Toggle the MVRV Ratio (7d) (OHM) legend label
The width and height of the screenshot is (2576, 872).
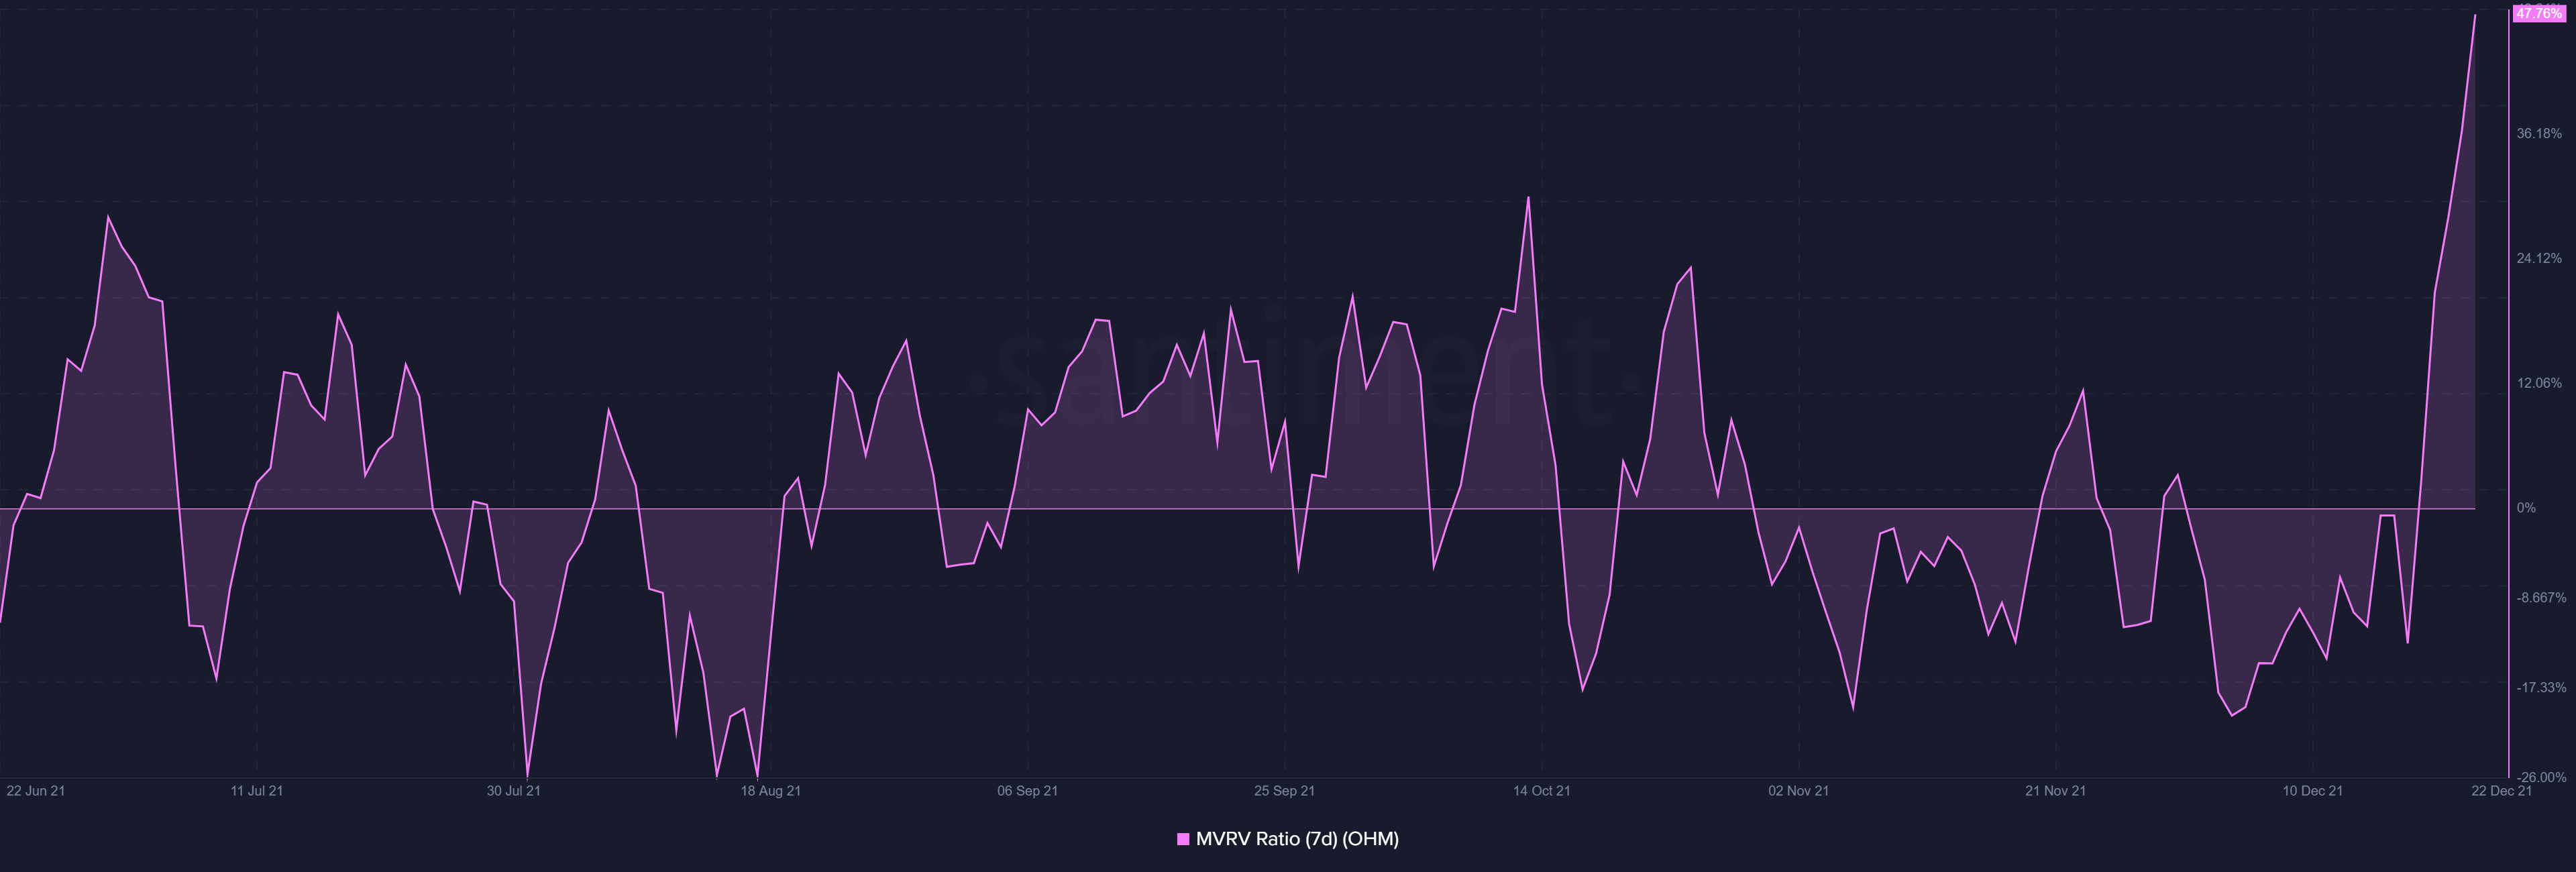click(1297, 839)
